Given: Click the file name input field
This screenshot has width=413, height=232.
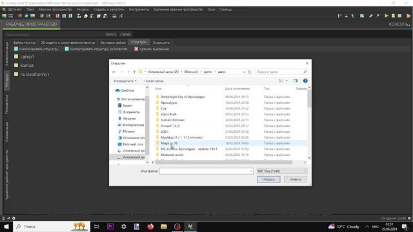Looking at the screenshot, I should pos(206,171).
